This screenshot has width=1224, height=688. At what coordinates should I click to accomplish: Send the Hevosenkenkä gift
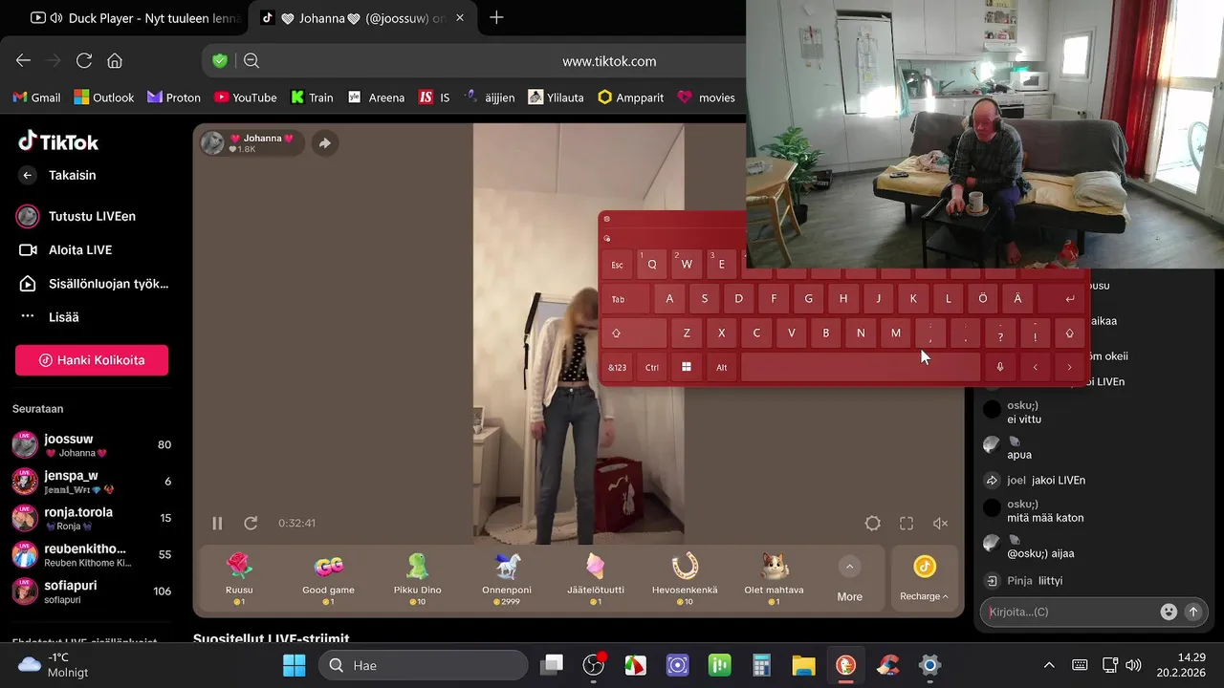click(x=685, y=579)
